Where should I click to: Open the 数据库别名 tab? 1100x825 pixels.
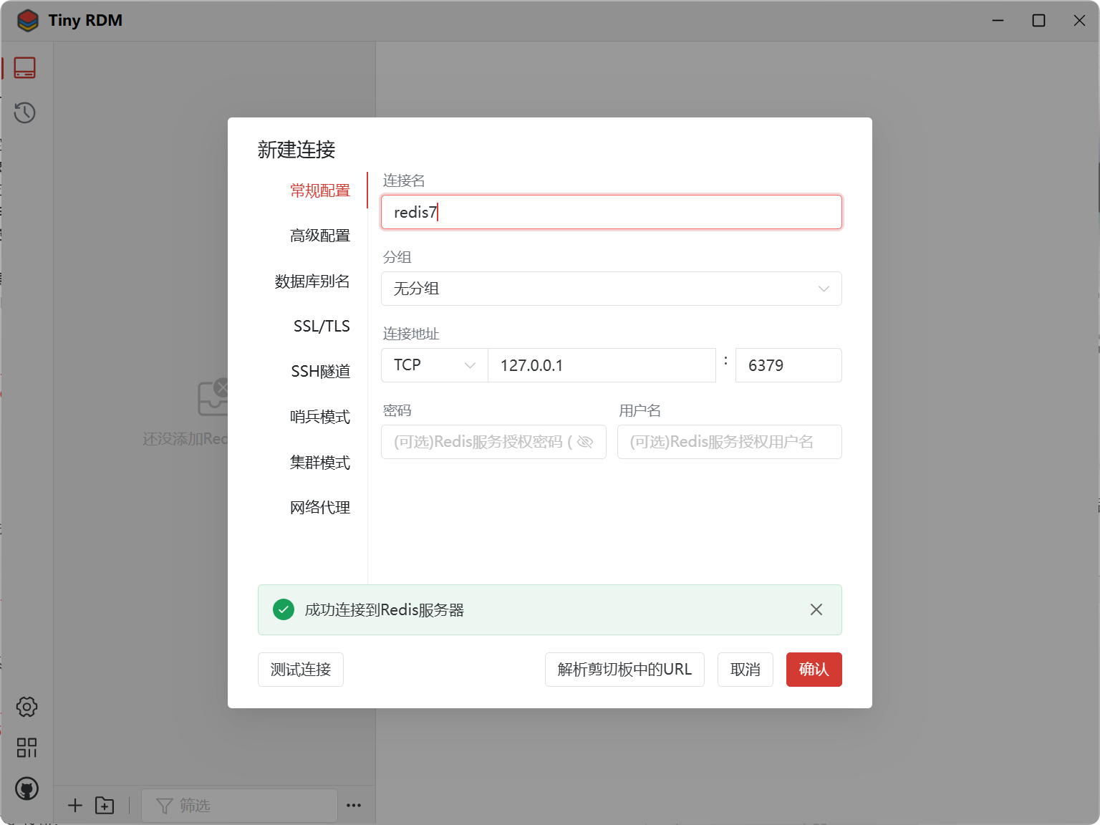coord(312,281)
